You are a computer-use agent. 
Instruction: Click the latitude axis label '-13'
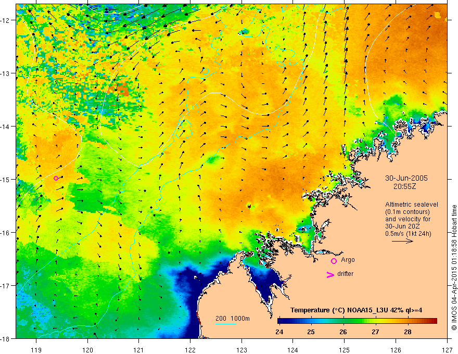click(6, 73)
